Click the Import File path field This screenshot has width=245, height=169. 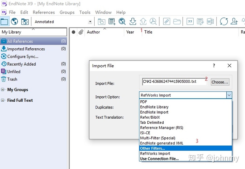(x=175, y=82)
